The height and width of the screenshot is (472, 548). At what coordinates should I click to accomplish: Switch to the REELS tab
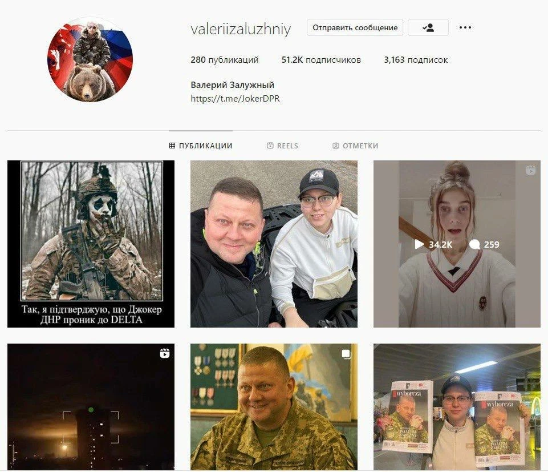coord(282,146)
